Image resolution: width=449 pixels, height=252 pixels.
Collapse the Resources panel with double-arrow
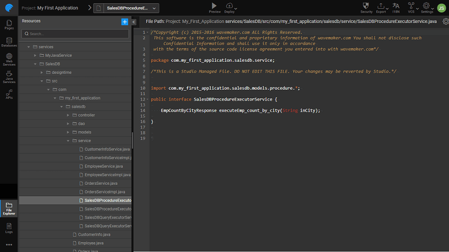tap(134, 22)
